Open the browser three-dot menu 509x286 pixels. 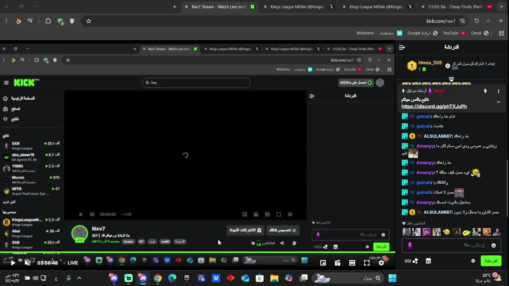coord(6,21)
